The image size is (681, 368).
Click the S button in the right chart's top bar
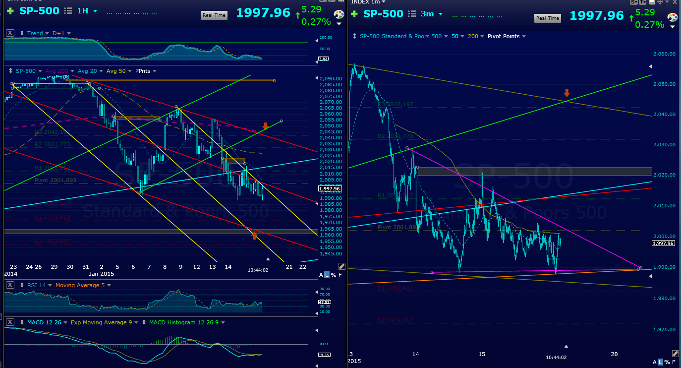pos(634,2)
